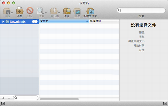168x106 pixels.
Task: Click the 添加 add files icon
Action: [x=20, y=10]
